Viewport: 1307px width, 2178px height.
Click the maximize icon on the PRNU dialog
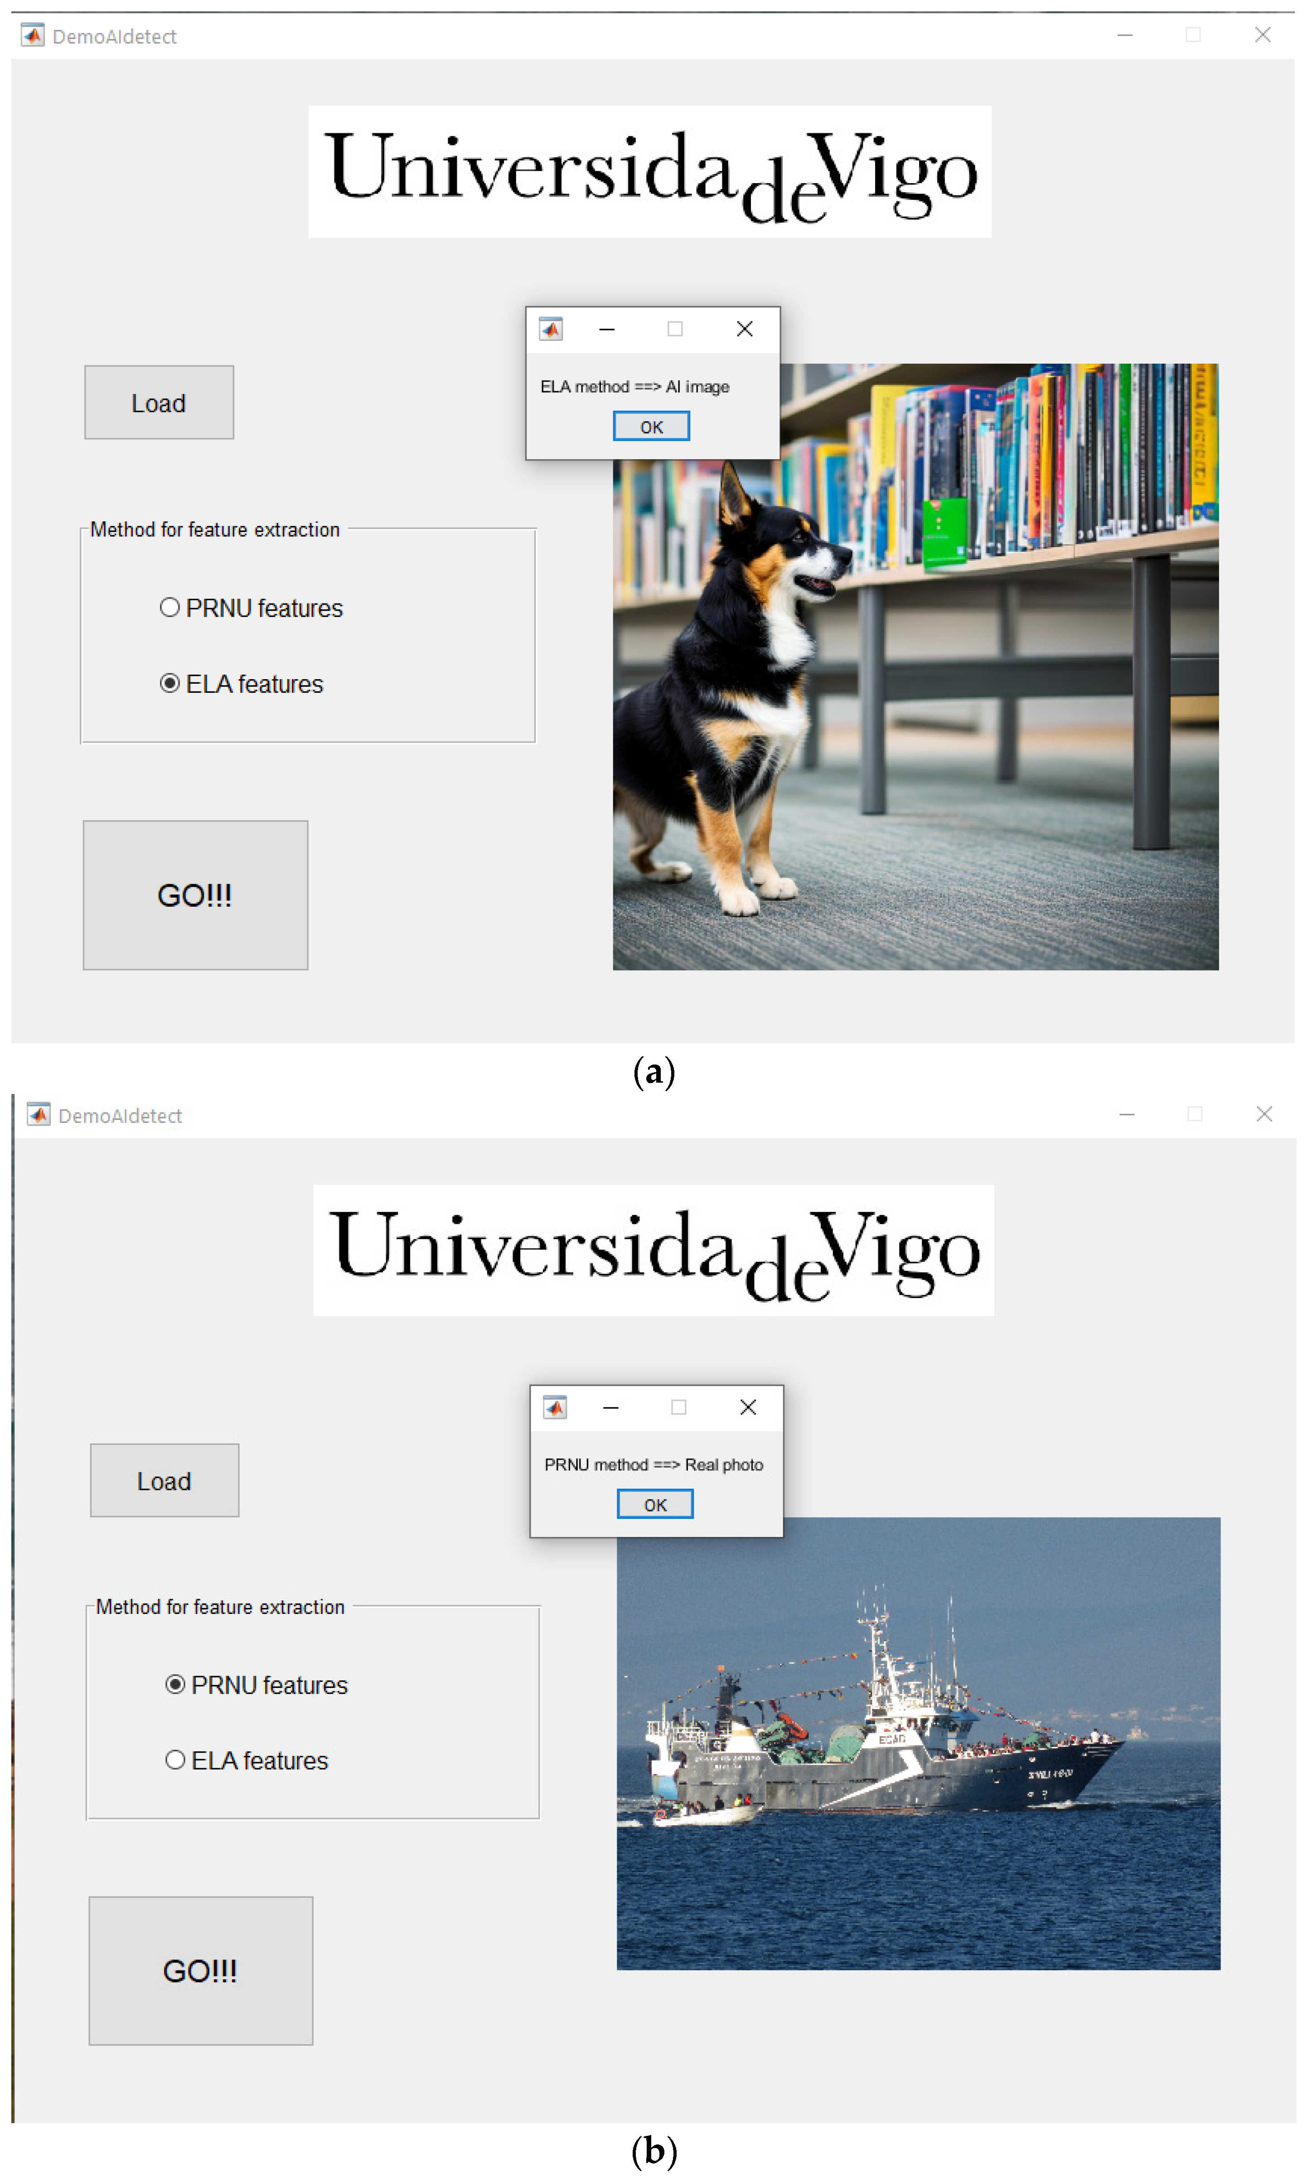[678, 1407]
